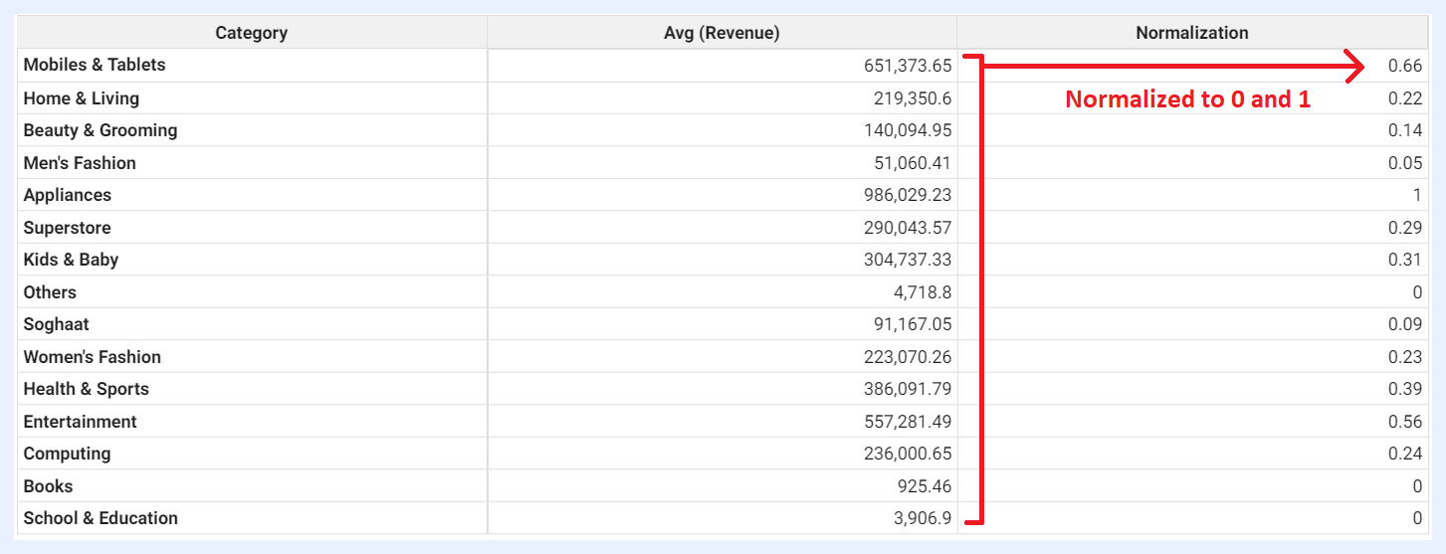
Task: Click normalization value 0.39
Action: point(1405,390)
